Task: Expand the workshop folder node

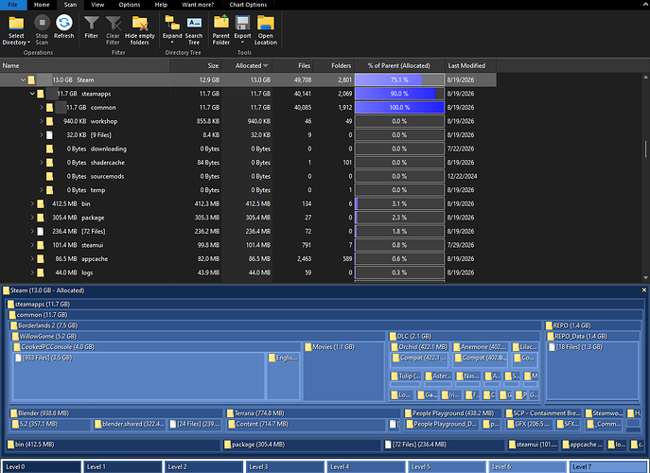Action: click(x=42, y=121)
